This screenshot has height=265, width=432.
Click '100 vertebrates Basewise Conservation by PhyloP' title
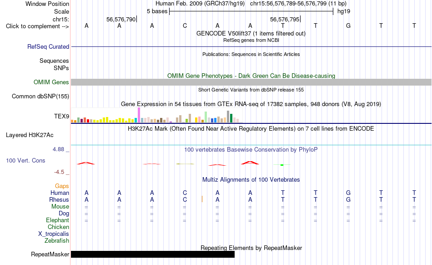point(251,150)
